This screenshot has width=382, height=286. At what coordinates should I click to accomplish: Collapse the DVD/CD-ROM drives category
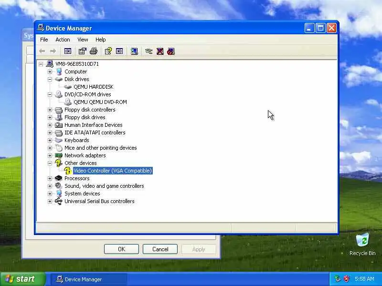pos(50,94)
